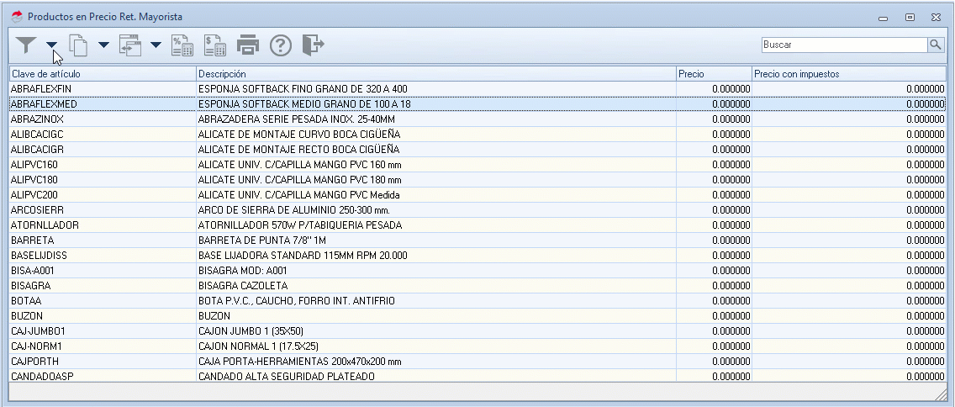Expand the copy icon dropdown arrow

tap(103, 45)
